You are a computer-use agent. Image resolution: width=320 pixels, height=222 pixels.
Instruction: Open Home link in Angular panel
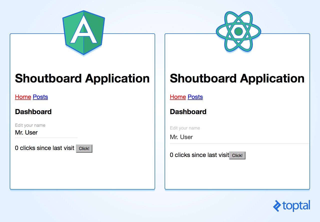(23, 97)
